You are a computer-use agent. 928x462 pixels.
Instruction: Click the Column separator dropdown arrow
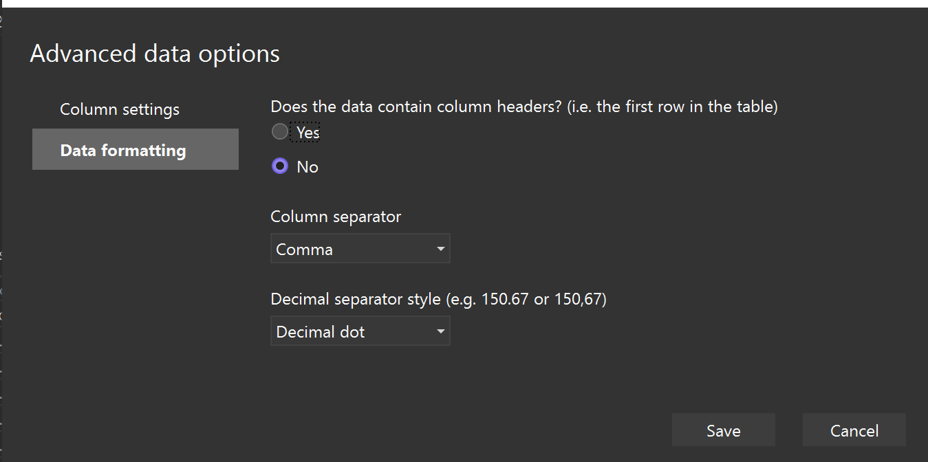(440, 248)
